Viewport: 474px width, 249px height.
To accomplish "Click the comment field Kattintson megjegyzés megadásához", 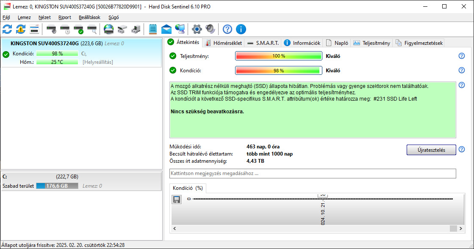I will (313, 174).
